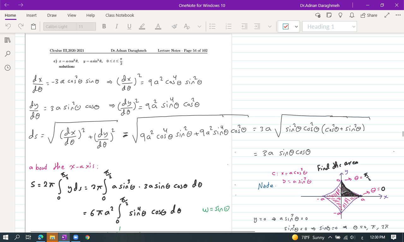
Task: Open the Calibri Light font name box
Action: point(60,27)
